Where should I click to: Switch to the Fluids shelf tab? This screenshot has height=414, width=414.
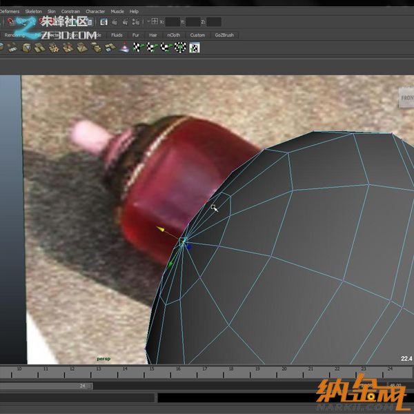click(117, 34)
